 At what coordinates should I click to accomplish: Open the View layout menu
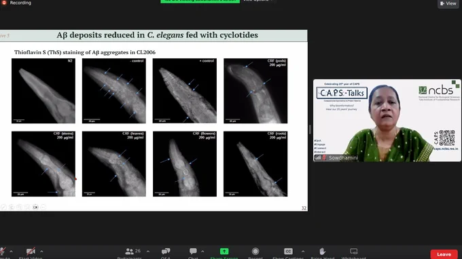coord(448,3)
